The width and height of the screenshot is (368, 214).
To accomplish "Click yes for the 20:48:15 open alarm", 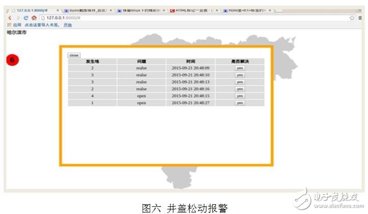I will coord(239,96).
